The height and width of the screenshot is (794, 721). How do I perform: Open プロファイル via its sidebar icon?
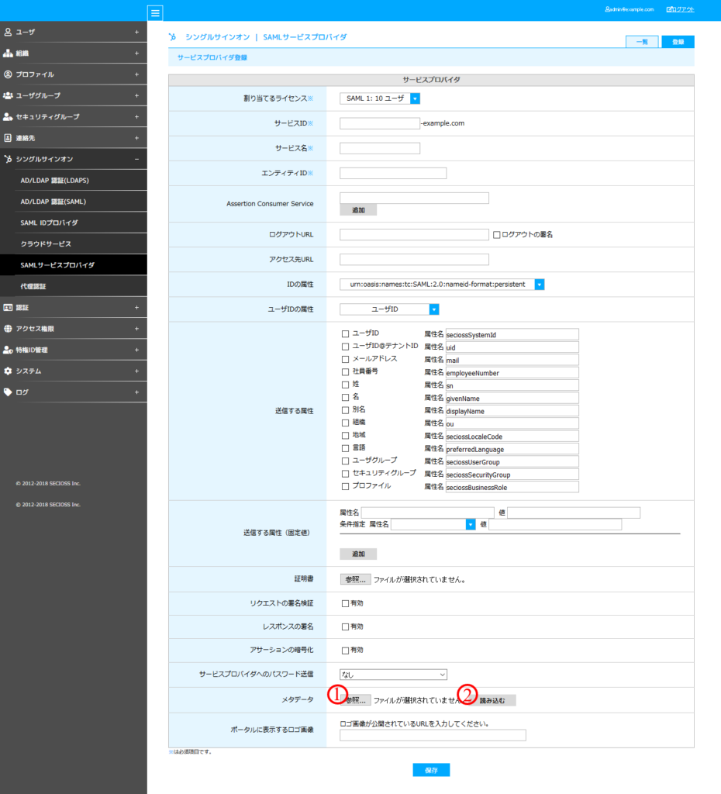9,74
